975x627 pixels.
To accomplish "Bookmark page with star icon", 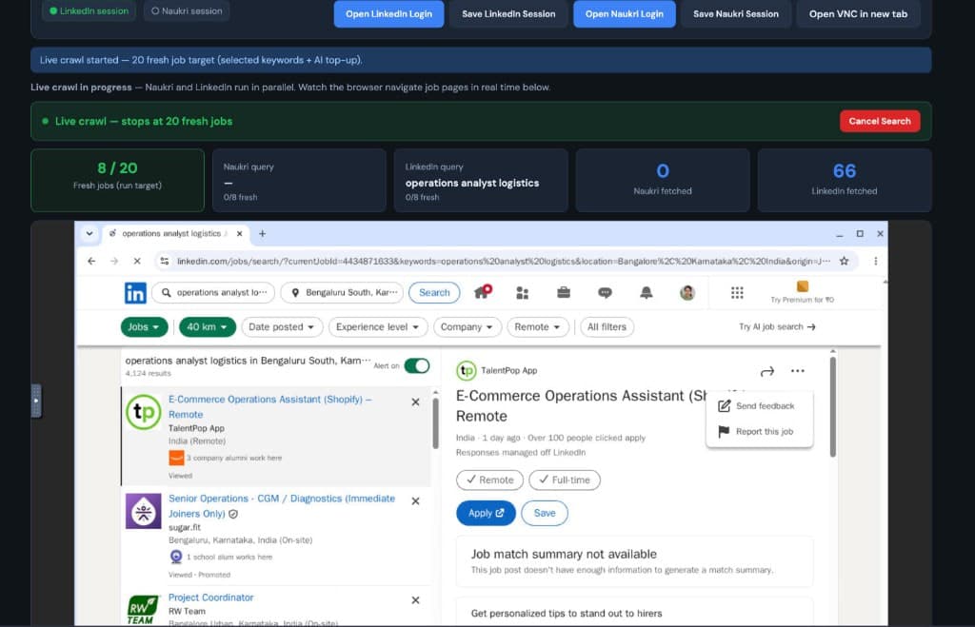I will click(x=844, y=261).
